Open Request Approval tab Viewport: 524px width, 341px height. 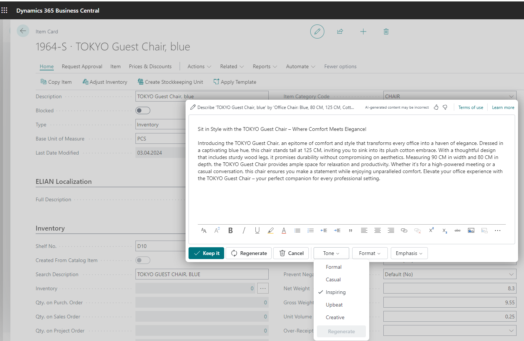pos(82,66)
